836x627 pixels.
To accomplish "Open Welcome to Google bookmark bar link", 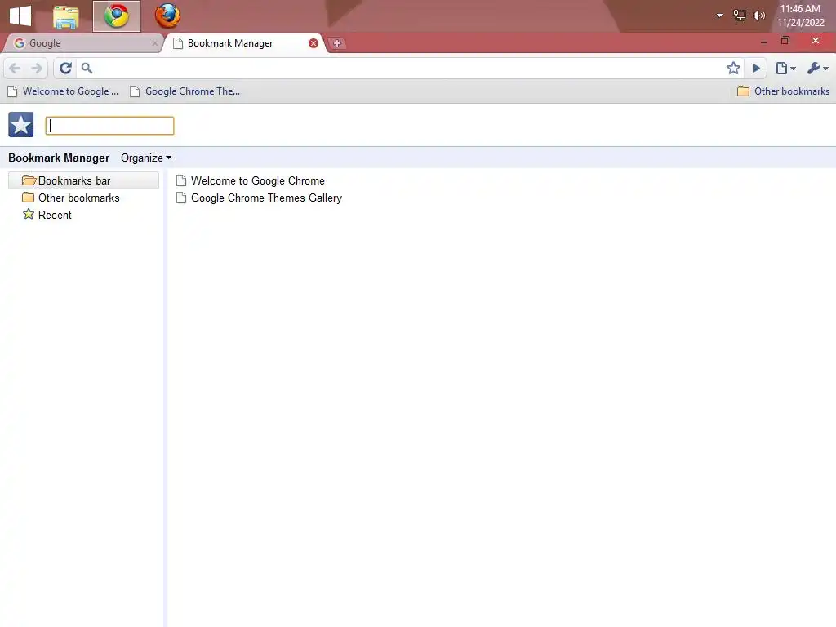I will 63,91.
